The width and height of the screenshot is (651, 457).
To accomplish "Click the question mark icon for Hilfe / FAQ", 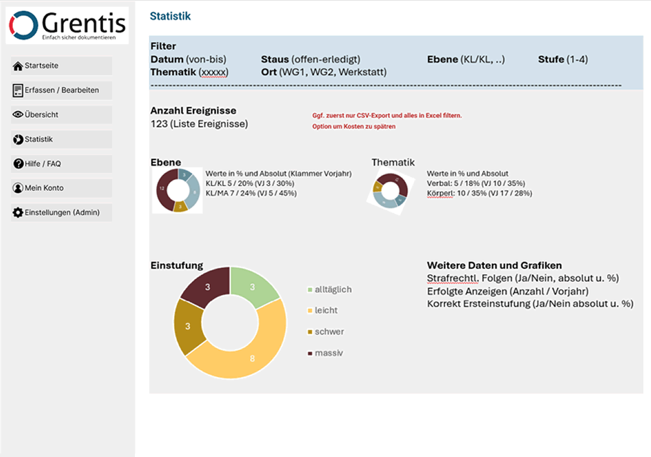I will 18,164.
